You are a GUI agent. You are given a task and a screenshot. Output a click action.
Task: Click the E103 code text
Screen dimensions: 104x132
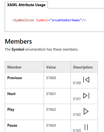(77, 130)
